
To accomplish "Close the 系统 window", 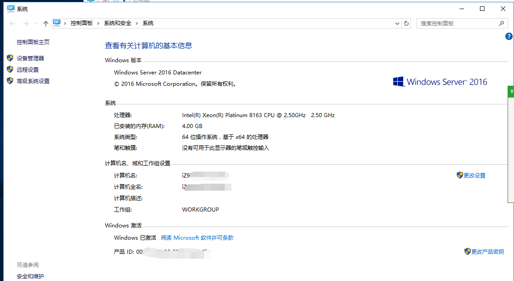I will pyautogui.click(x=503, y=9).
